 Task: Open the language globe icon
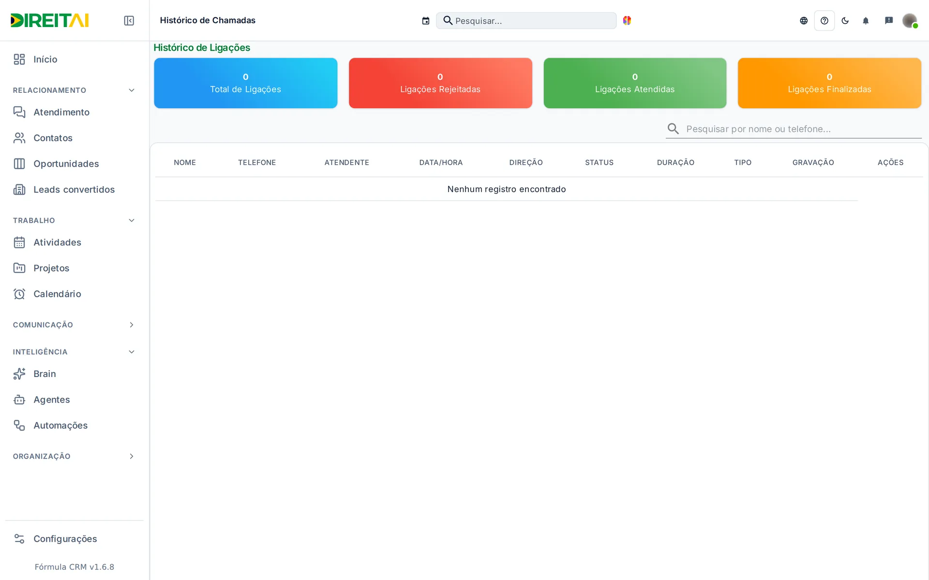point(804,21)
